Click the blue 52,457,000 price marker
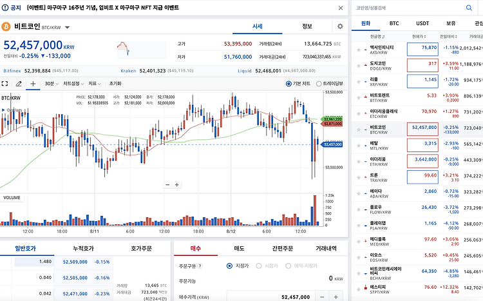This screenshot has width=483, height=301. (332, 144)
